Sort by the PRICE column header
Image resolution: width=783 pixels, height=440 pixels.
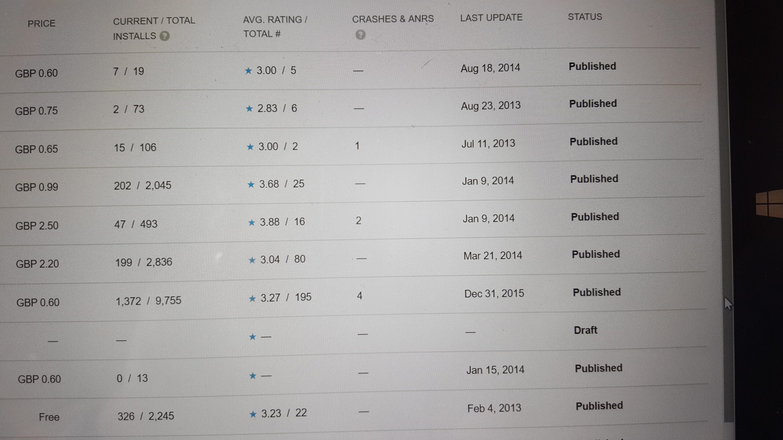[x=41, y=24]
